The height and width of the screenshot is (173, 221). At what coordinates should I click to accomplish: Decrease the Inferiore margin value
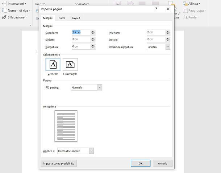[x=168, y=34]
